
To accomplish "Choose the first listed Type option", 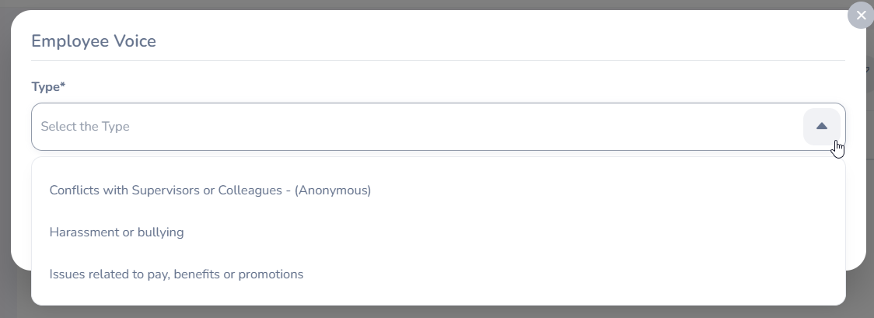I will tap(210, 190).
